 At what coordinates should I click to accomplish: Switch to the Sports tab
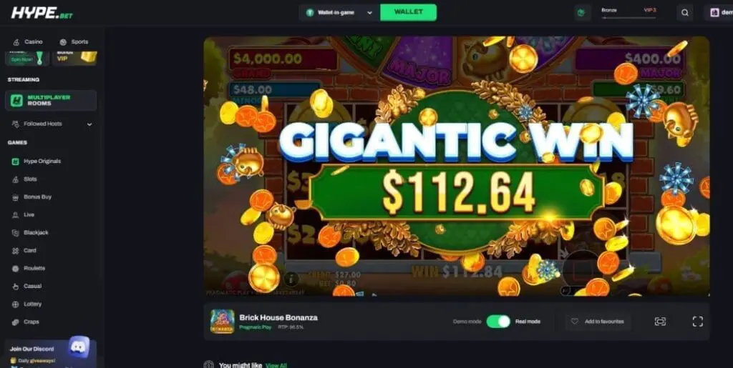[x=74, y=42]
